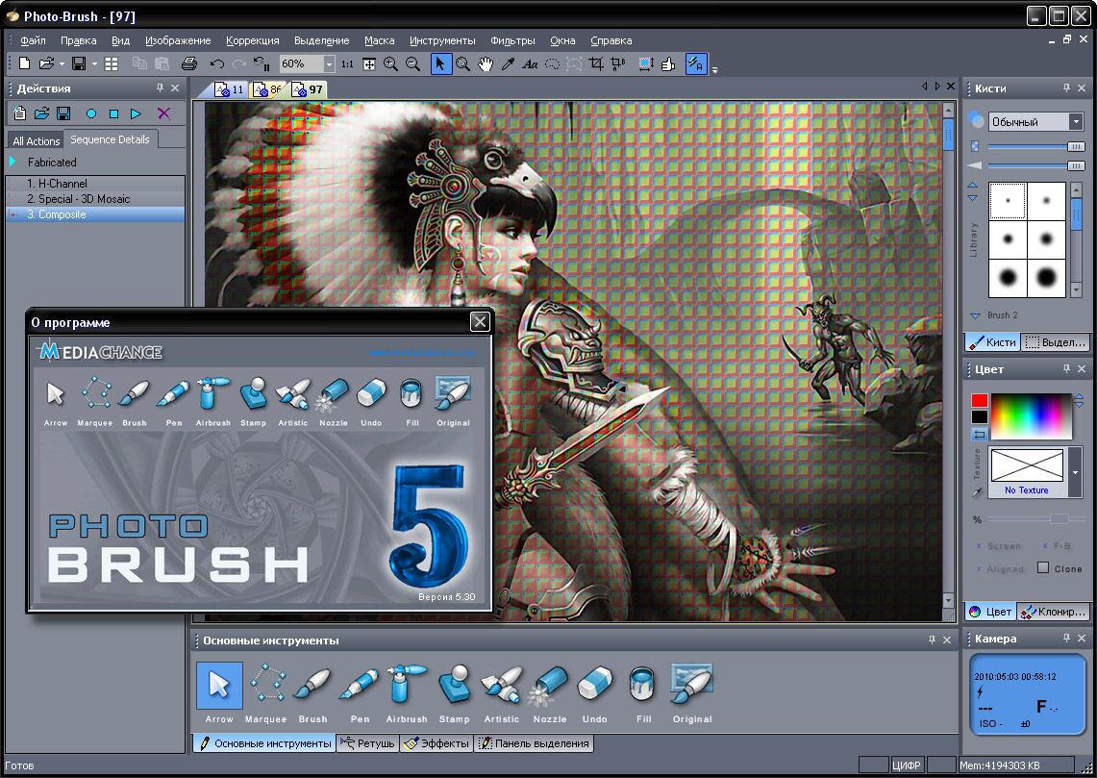1097x778 pixels.
Task: Undo the last action in toolbar
Action: (217, 63)
